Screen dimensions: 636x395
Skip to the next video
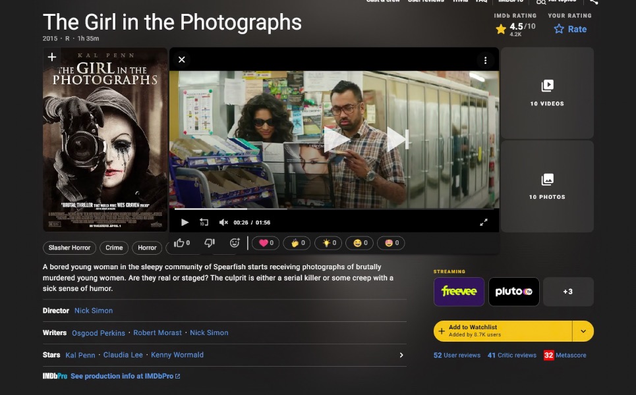397,139
